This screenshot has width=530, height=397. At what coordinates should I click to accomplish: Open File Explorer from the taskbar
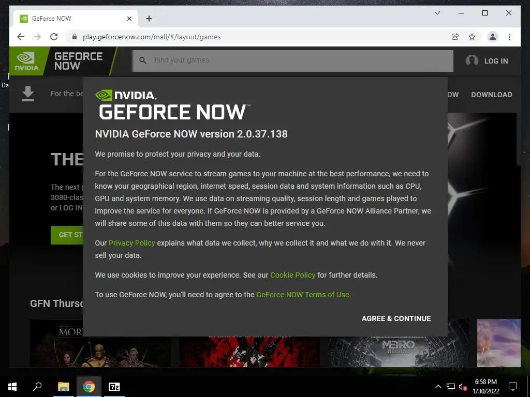tap(63, 387)
